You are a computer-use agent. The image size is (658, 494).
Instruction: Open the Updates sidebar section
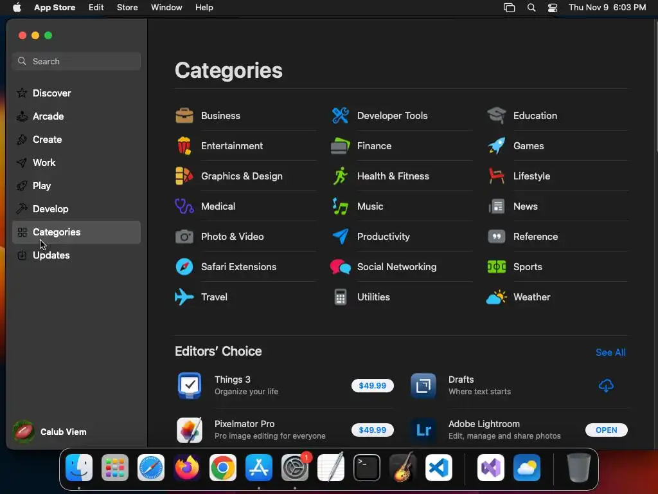pyautogui.click(x=76, y=255)
